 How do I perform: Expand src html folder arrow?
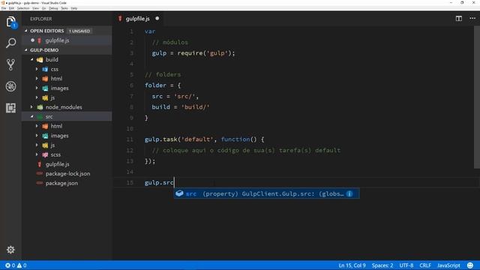coord(37,126)
